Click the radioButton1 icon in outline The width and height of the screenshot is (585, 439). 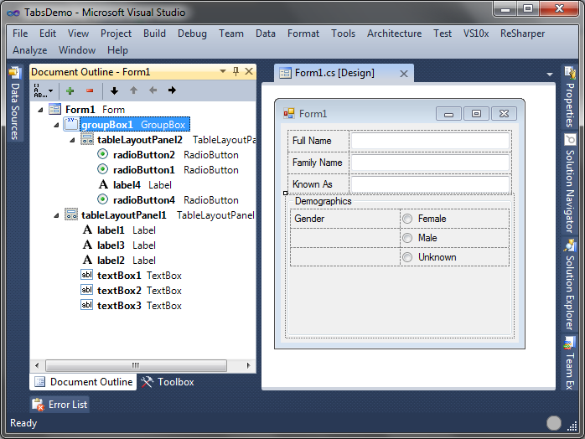click(102, 169)
